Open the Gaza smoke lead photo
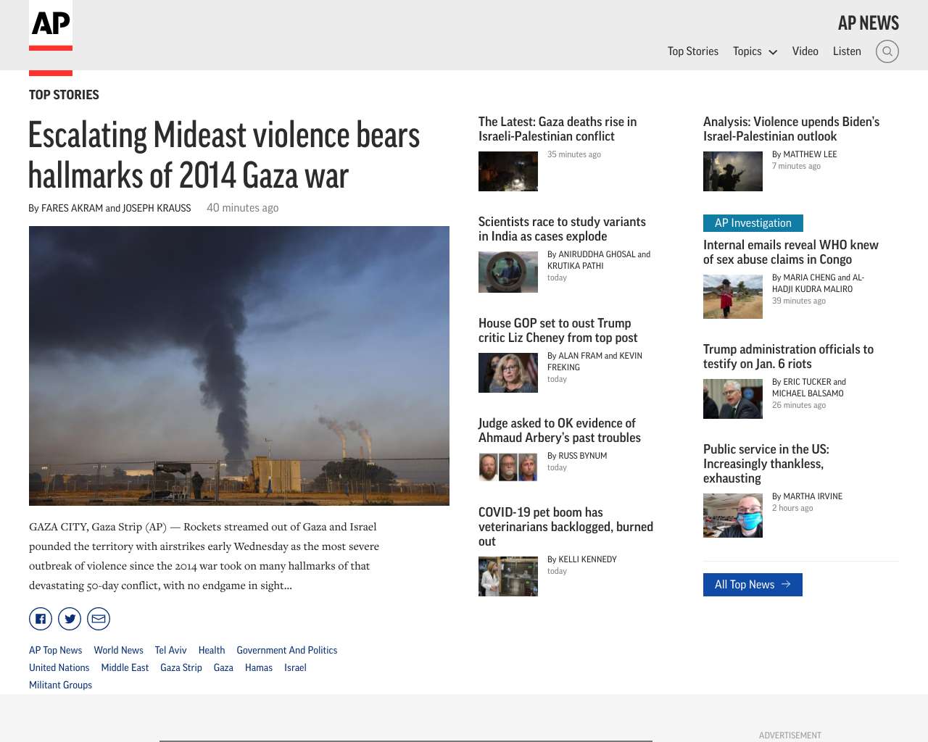Viewport: 928px width, 742px height. pyautogui.click(x=239, y=366)
